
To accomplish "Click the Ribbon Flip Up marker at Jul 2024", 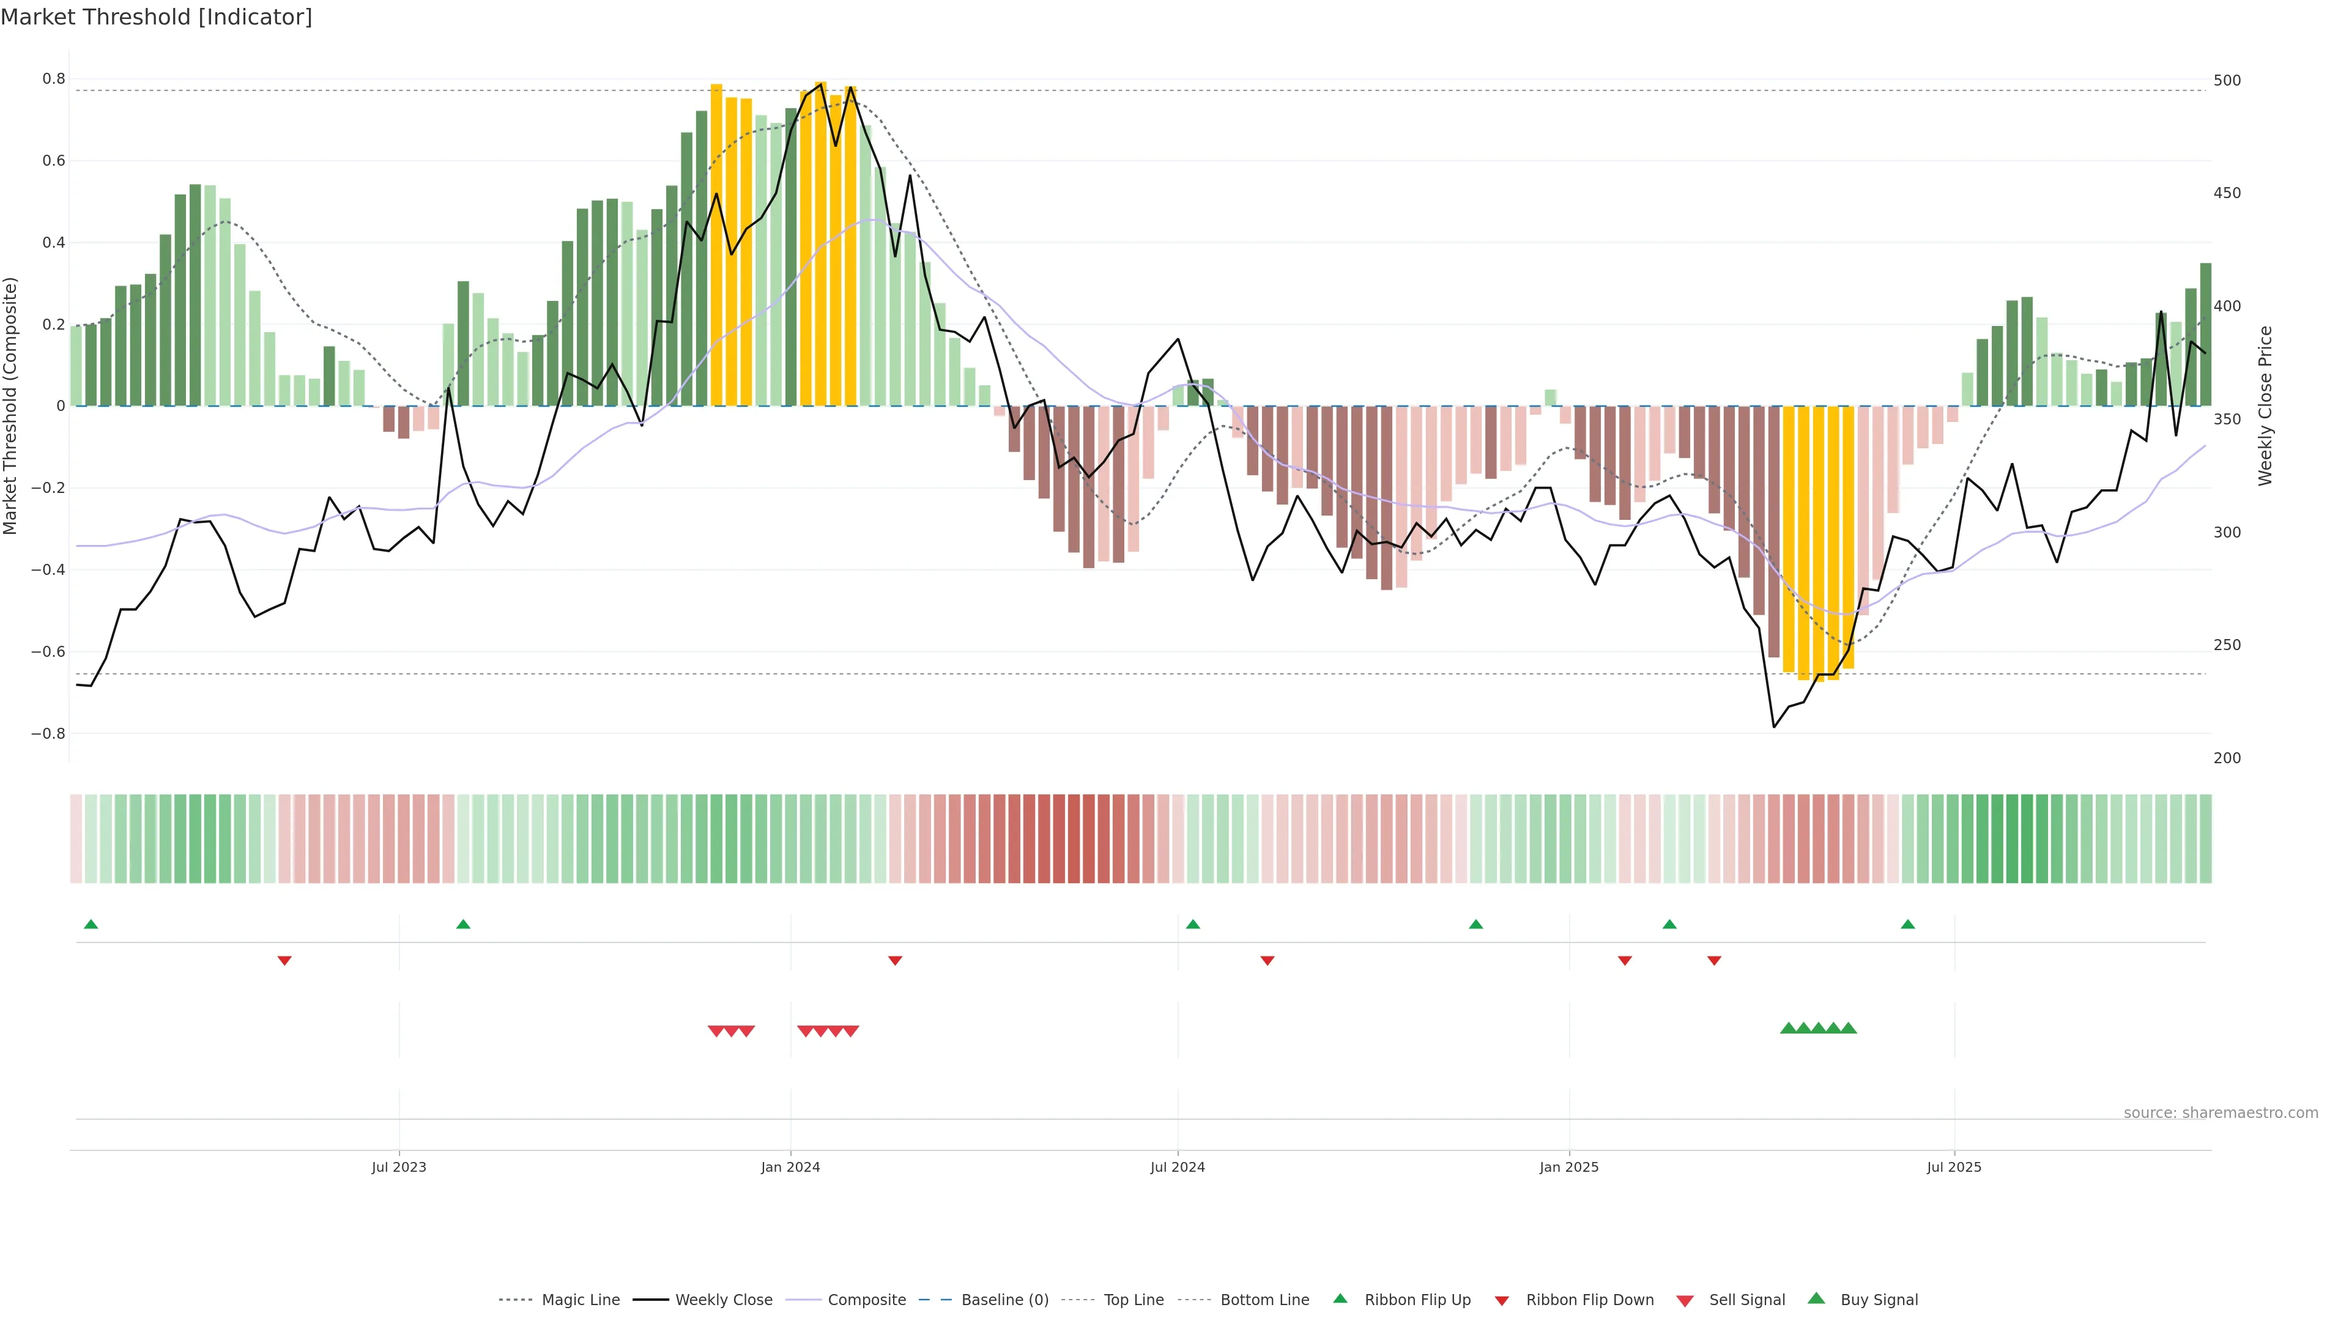I will pos(1193,925).
